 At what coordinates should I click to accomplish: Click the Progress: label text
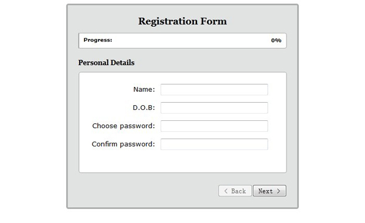click(x=98, y=40)
